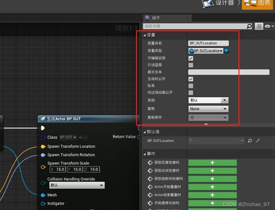The image size is (275, 210).
Task: Click the magnifier beside BP SUTLocation default value
Action: point(250,141)
